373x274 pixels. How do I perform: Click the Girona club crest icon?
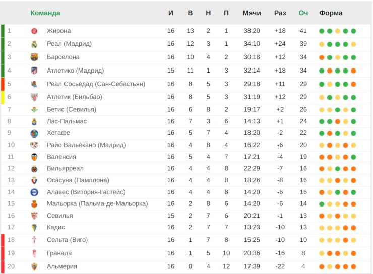tap(34, 31)
